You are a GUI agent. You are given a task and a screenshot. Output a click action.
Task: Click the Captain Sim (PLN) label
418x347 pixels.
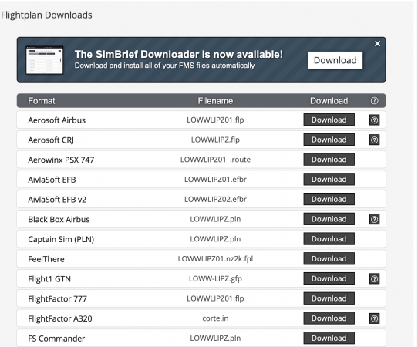coord(61,239)
